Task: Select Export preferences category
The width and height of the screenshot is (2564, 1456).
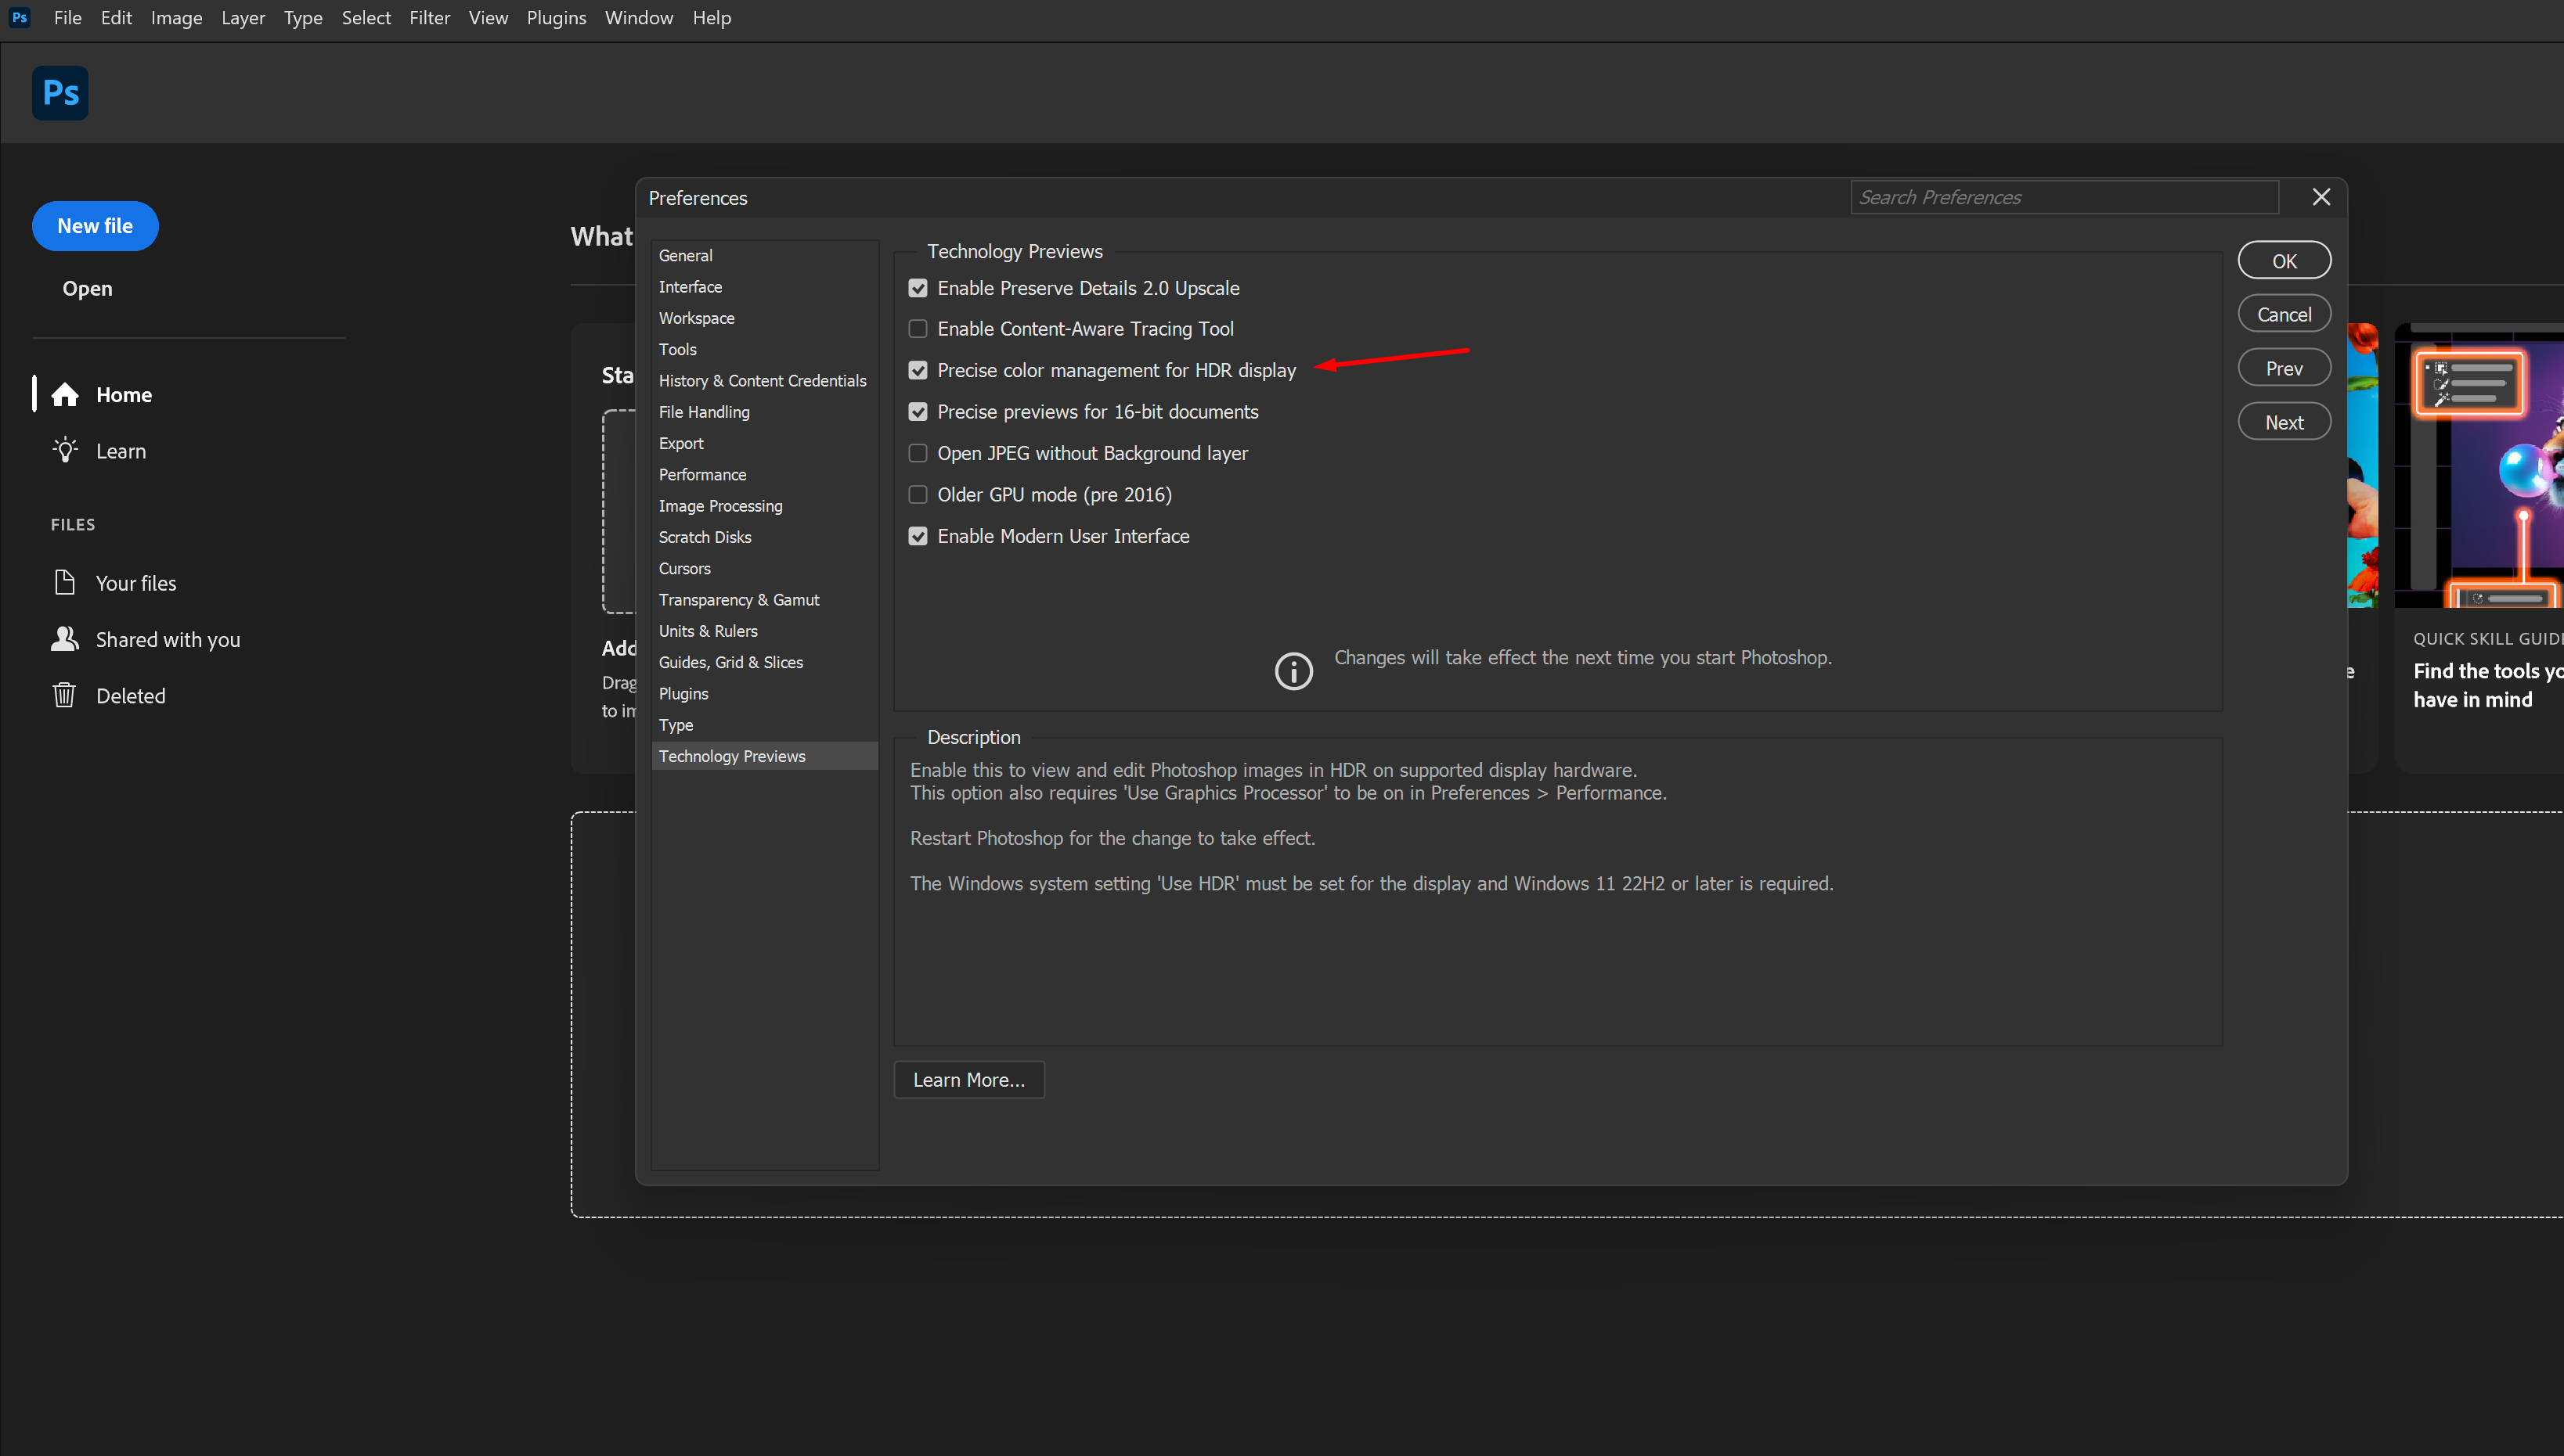Action: point(764,443)
